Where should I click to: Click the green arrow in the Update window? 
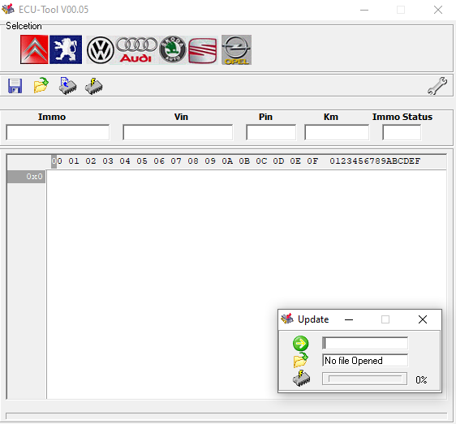point(300,344)
